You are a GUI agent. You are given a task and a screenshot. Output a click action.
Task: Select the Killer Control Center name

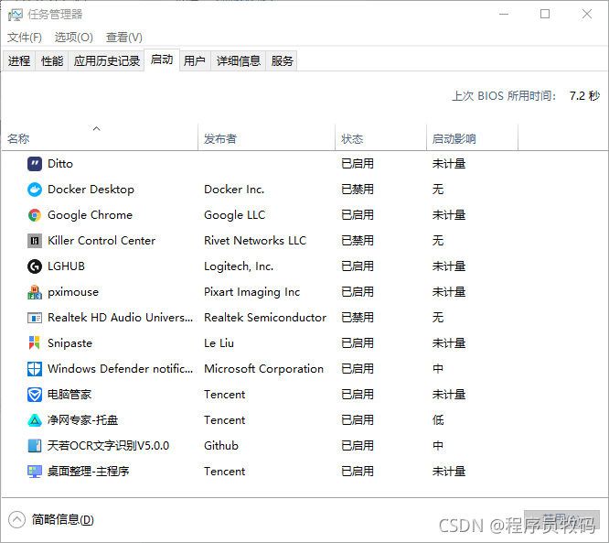[101, 241]
